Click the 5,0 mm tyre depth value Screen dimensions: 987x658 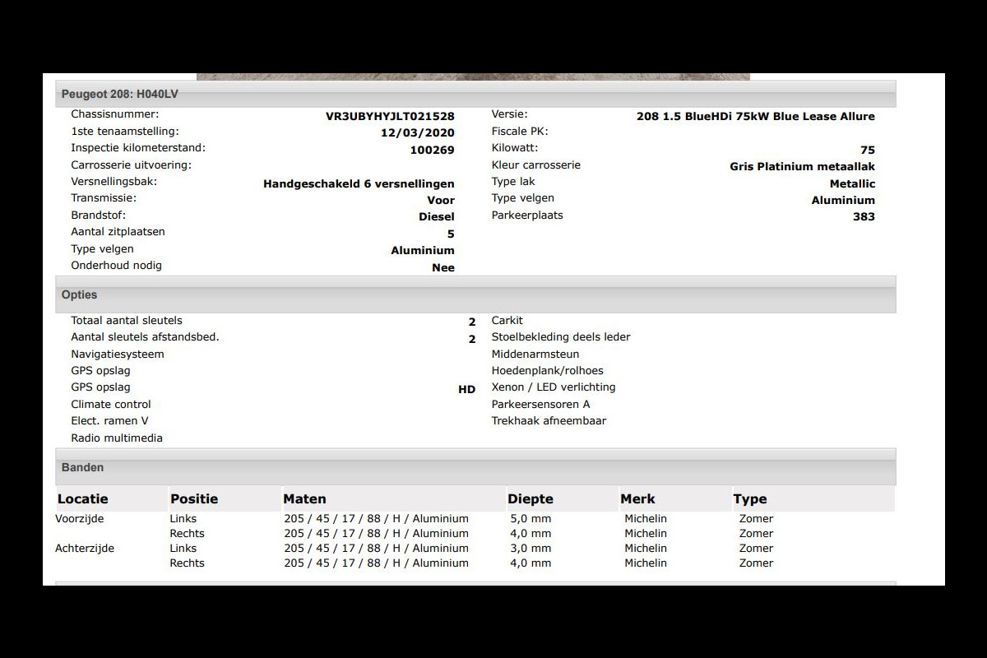coord(531,519)
